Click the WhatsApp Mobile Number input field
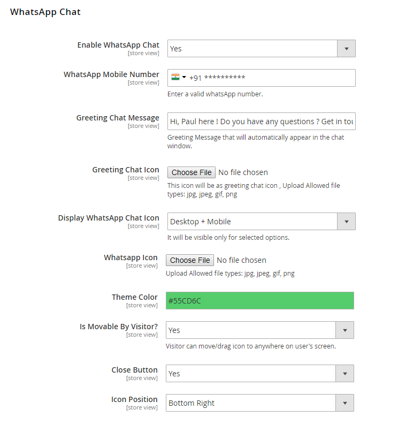Screen dimensions: 398x432 (289, 78)
